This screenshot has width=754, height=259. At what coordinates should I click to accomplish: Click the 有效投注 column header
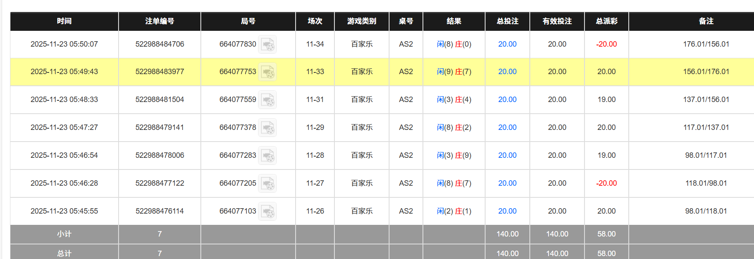557,21
